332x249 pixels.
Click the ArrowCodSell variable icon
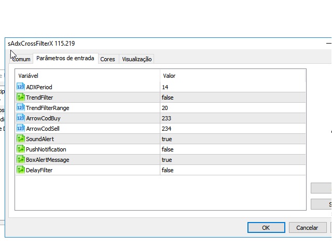(x=21, y=129)
